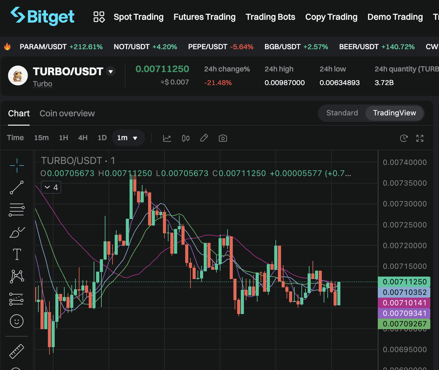This screenshot has width=439, height=370.
Task: Click the hot pairs flame icon
Action: point(7,47)
